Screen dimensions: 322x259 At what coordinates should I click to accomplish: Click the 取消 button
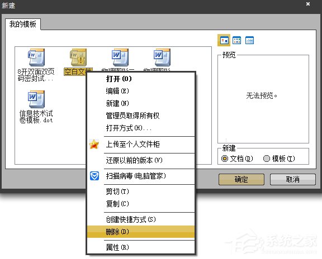click(x=292, y=179)
